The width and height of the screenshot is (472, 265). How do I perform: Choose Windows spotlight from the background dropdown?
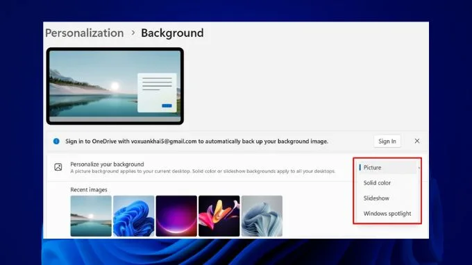click(x=387, y=214)
